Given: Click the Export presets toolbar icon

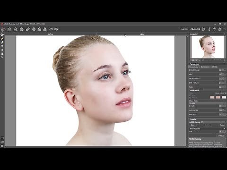Looking at the screenshot, I should click(45, 29).
